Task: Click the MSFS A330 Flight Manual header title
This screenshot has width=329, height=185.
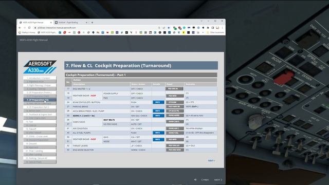Action: click(x=33, y=40)
